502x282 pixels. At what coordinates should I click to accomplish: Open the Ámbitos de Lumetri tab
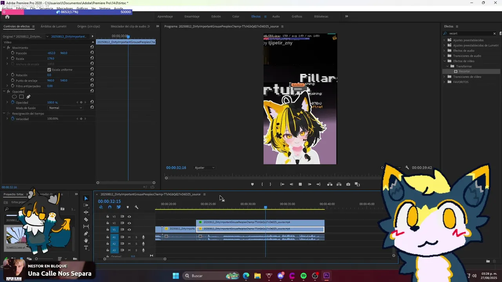pos(53,26)
